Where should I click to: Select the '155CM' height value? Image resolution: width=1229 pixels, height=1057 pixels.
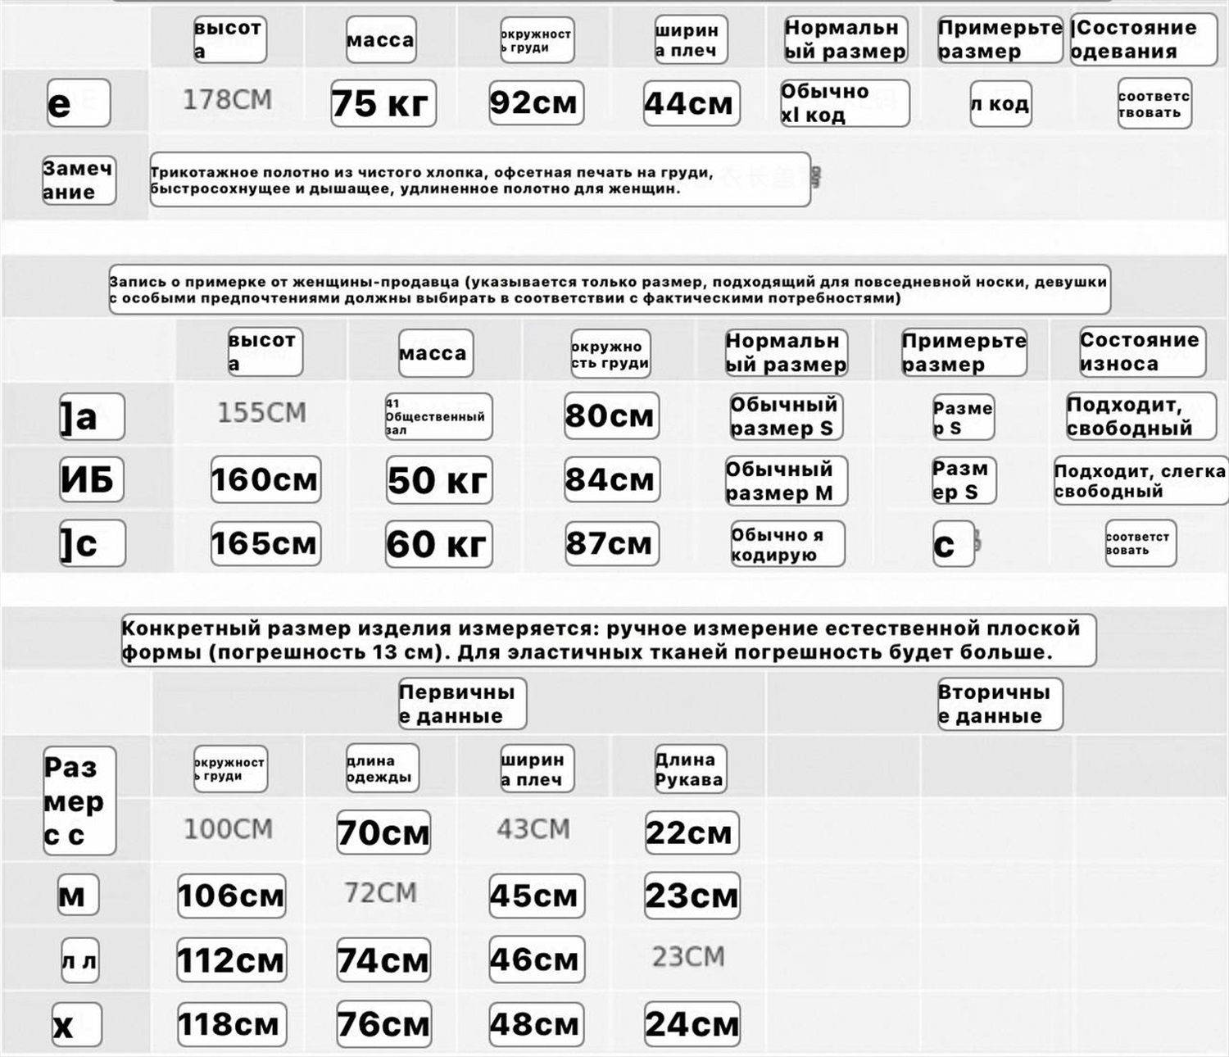261,413
